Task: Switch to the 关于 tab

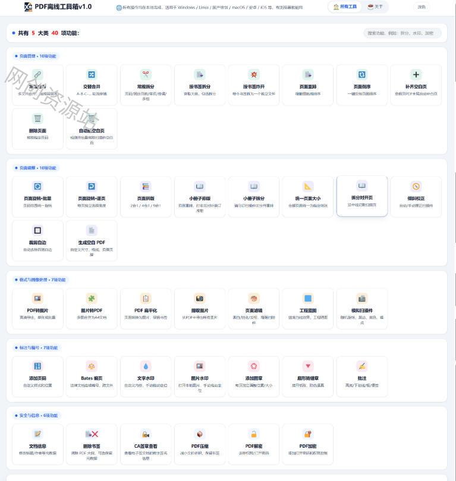Action: coord(375,7)
